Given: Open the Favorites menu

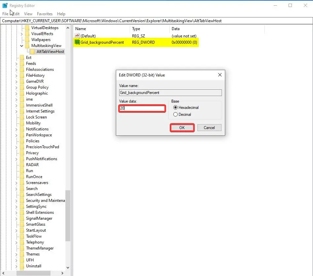Looking at the screenshot, I should [x=45, y=14].
